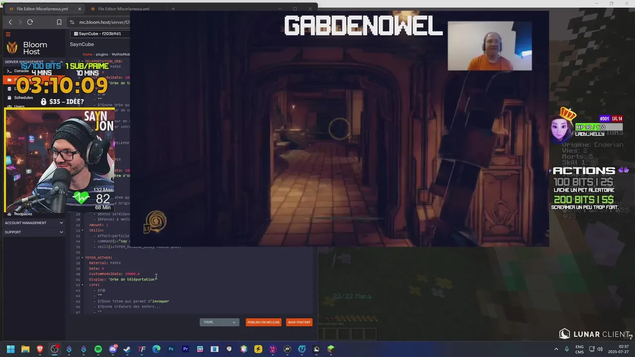Click the bookmark icon in browser toolbar
The height and width of the screenshot is (357, 635).
pos(59,22)
